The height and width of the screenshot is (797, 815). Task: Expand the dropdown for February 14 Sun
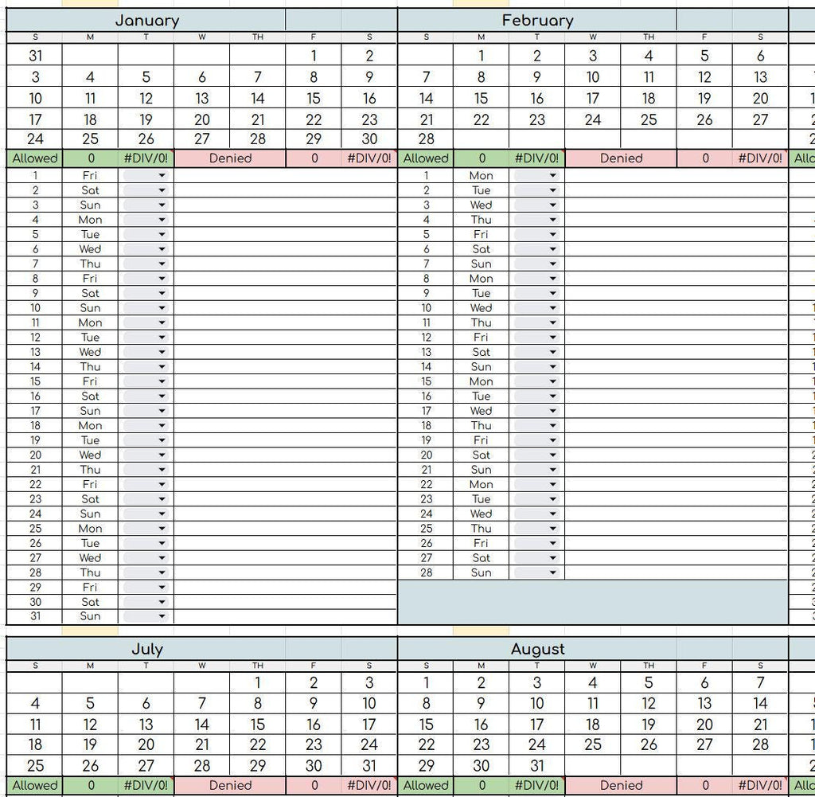[x=537, y=366]
